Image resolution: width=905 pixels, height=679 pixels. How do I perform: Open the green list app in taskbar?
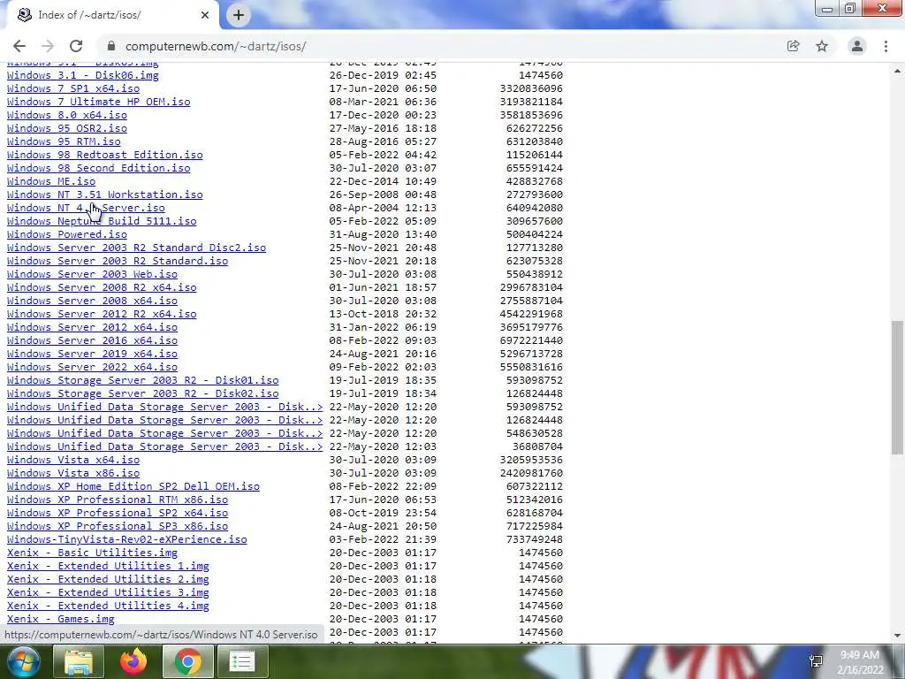(x=242, y=661)
